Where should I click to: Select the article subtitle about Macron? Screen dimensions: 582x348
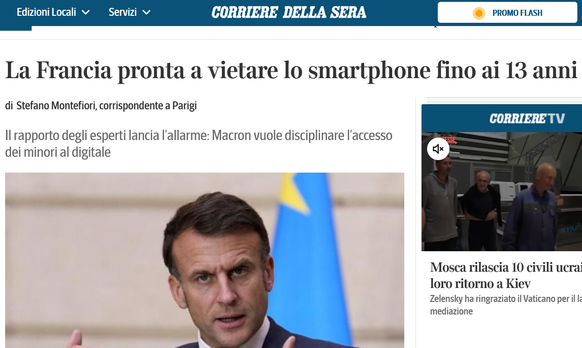pos(199,144)
